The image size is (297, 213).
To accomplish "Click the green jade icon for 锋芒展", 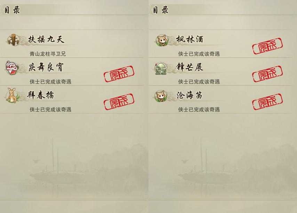I will [160, 68].
